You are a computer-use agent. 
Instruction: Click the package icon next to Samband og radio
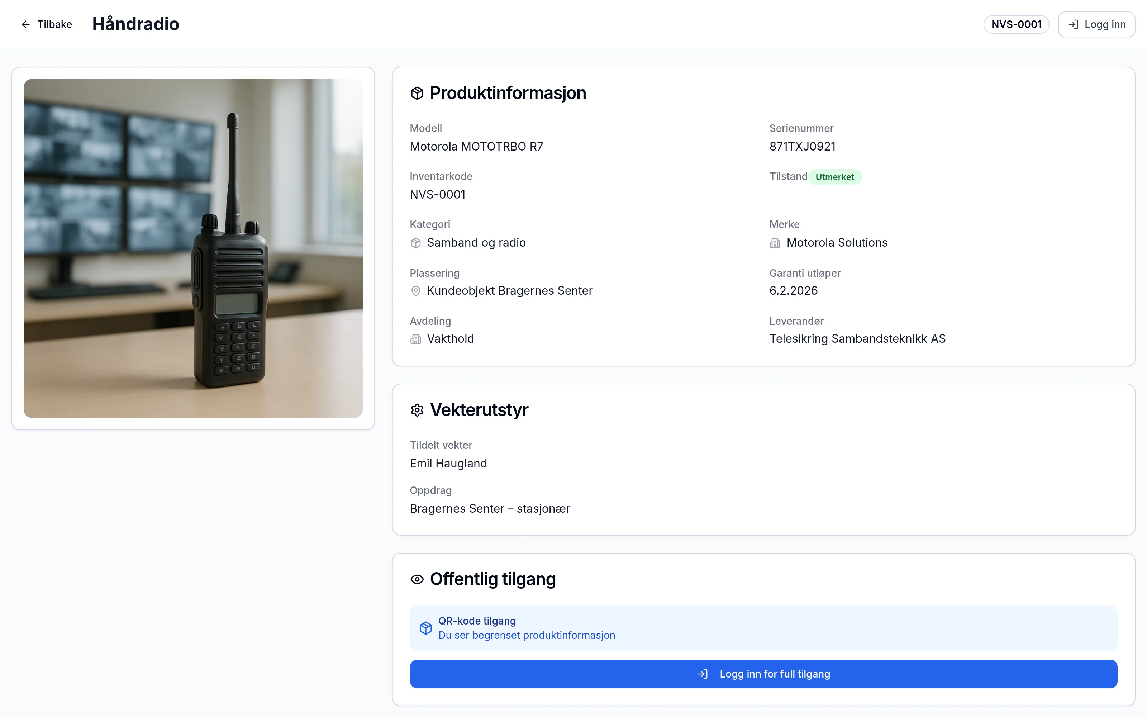pos(416,243)
